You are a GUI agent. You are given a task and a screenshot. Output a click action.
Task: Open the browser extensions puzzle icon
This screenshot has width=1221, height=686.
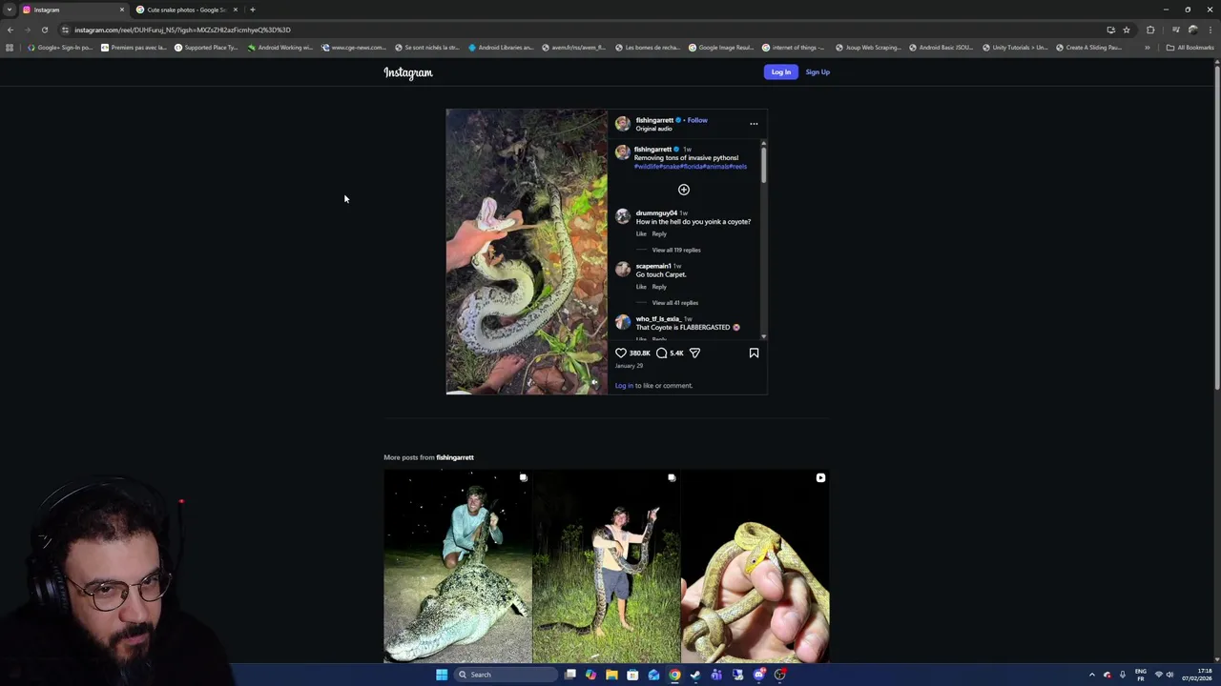click(1150, 30)
